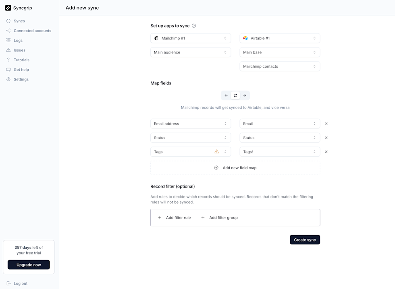Screen dimensions: 395x289
Task: Open Logs from the sidebar
Action: pos(8,40)
